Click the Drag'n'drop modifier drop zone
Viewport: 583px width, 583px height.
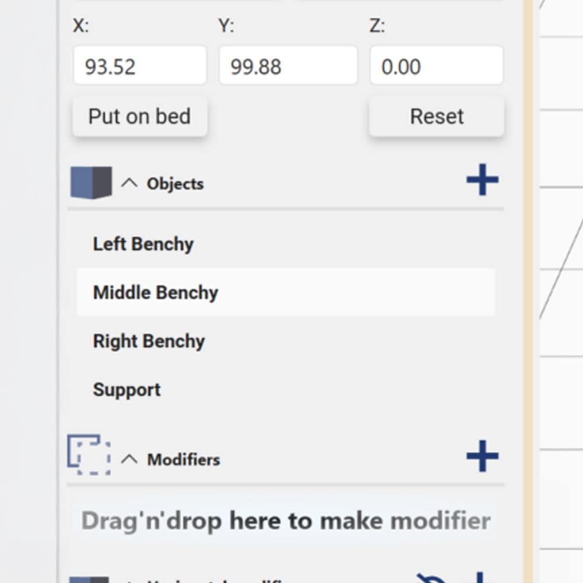[286, 521]
